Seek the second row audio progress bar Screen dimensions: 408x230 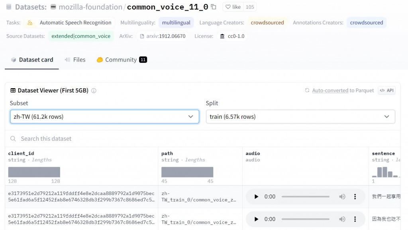(x=305, y=219)
